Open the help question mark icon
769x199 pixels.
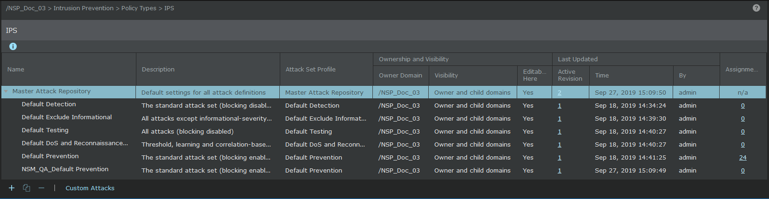pos(756,8)
